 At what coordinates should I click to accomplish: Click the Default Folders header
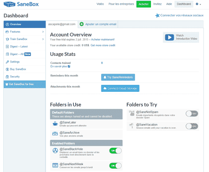[86, 114]
